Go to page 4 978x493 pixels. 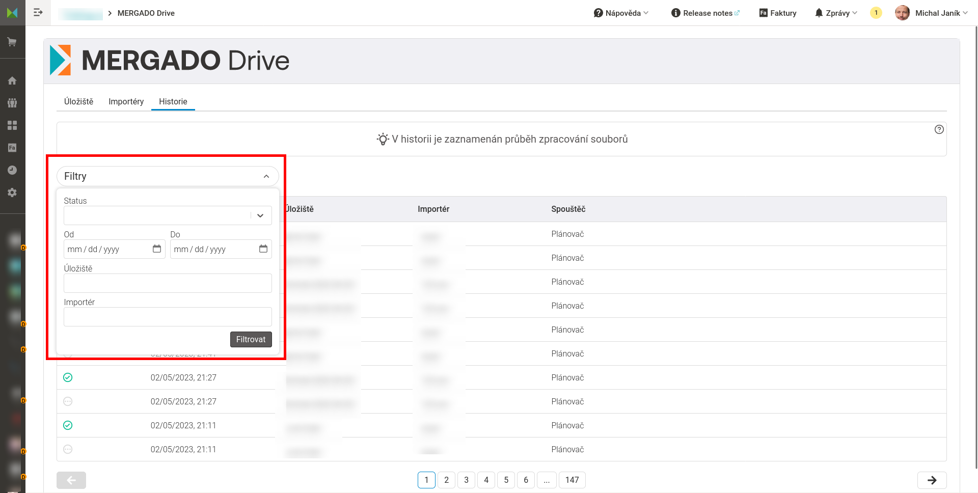pos(486,480)
